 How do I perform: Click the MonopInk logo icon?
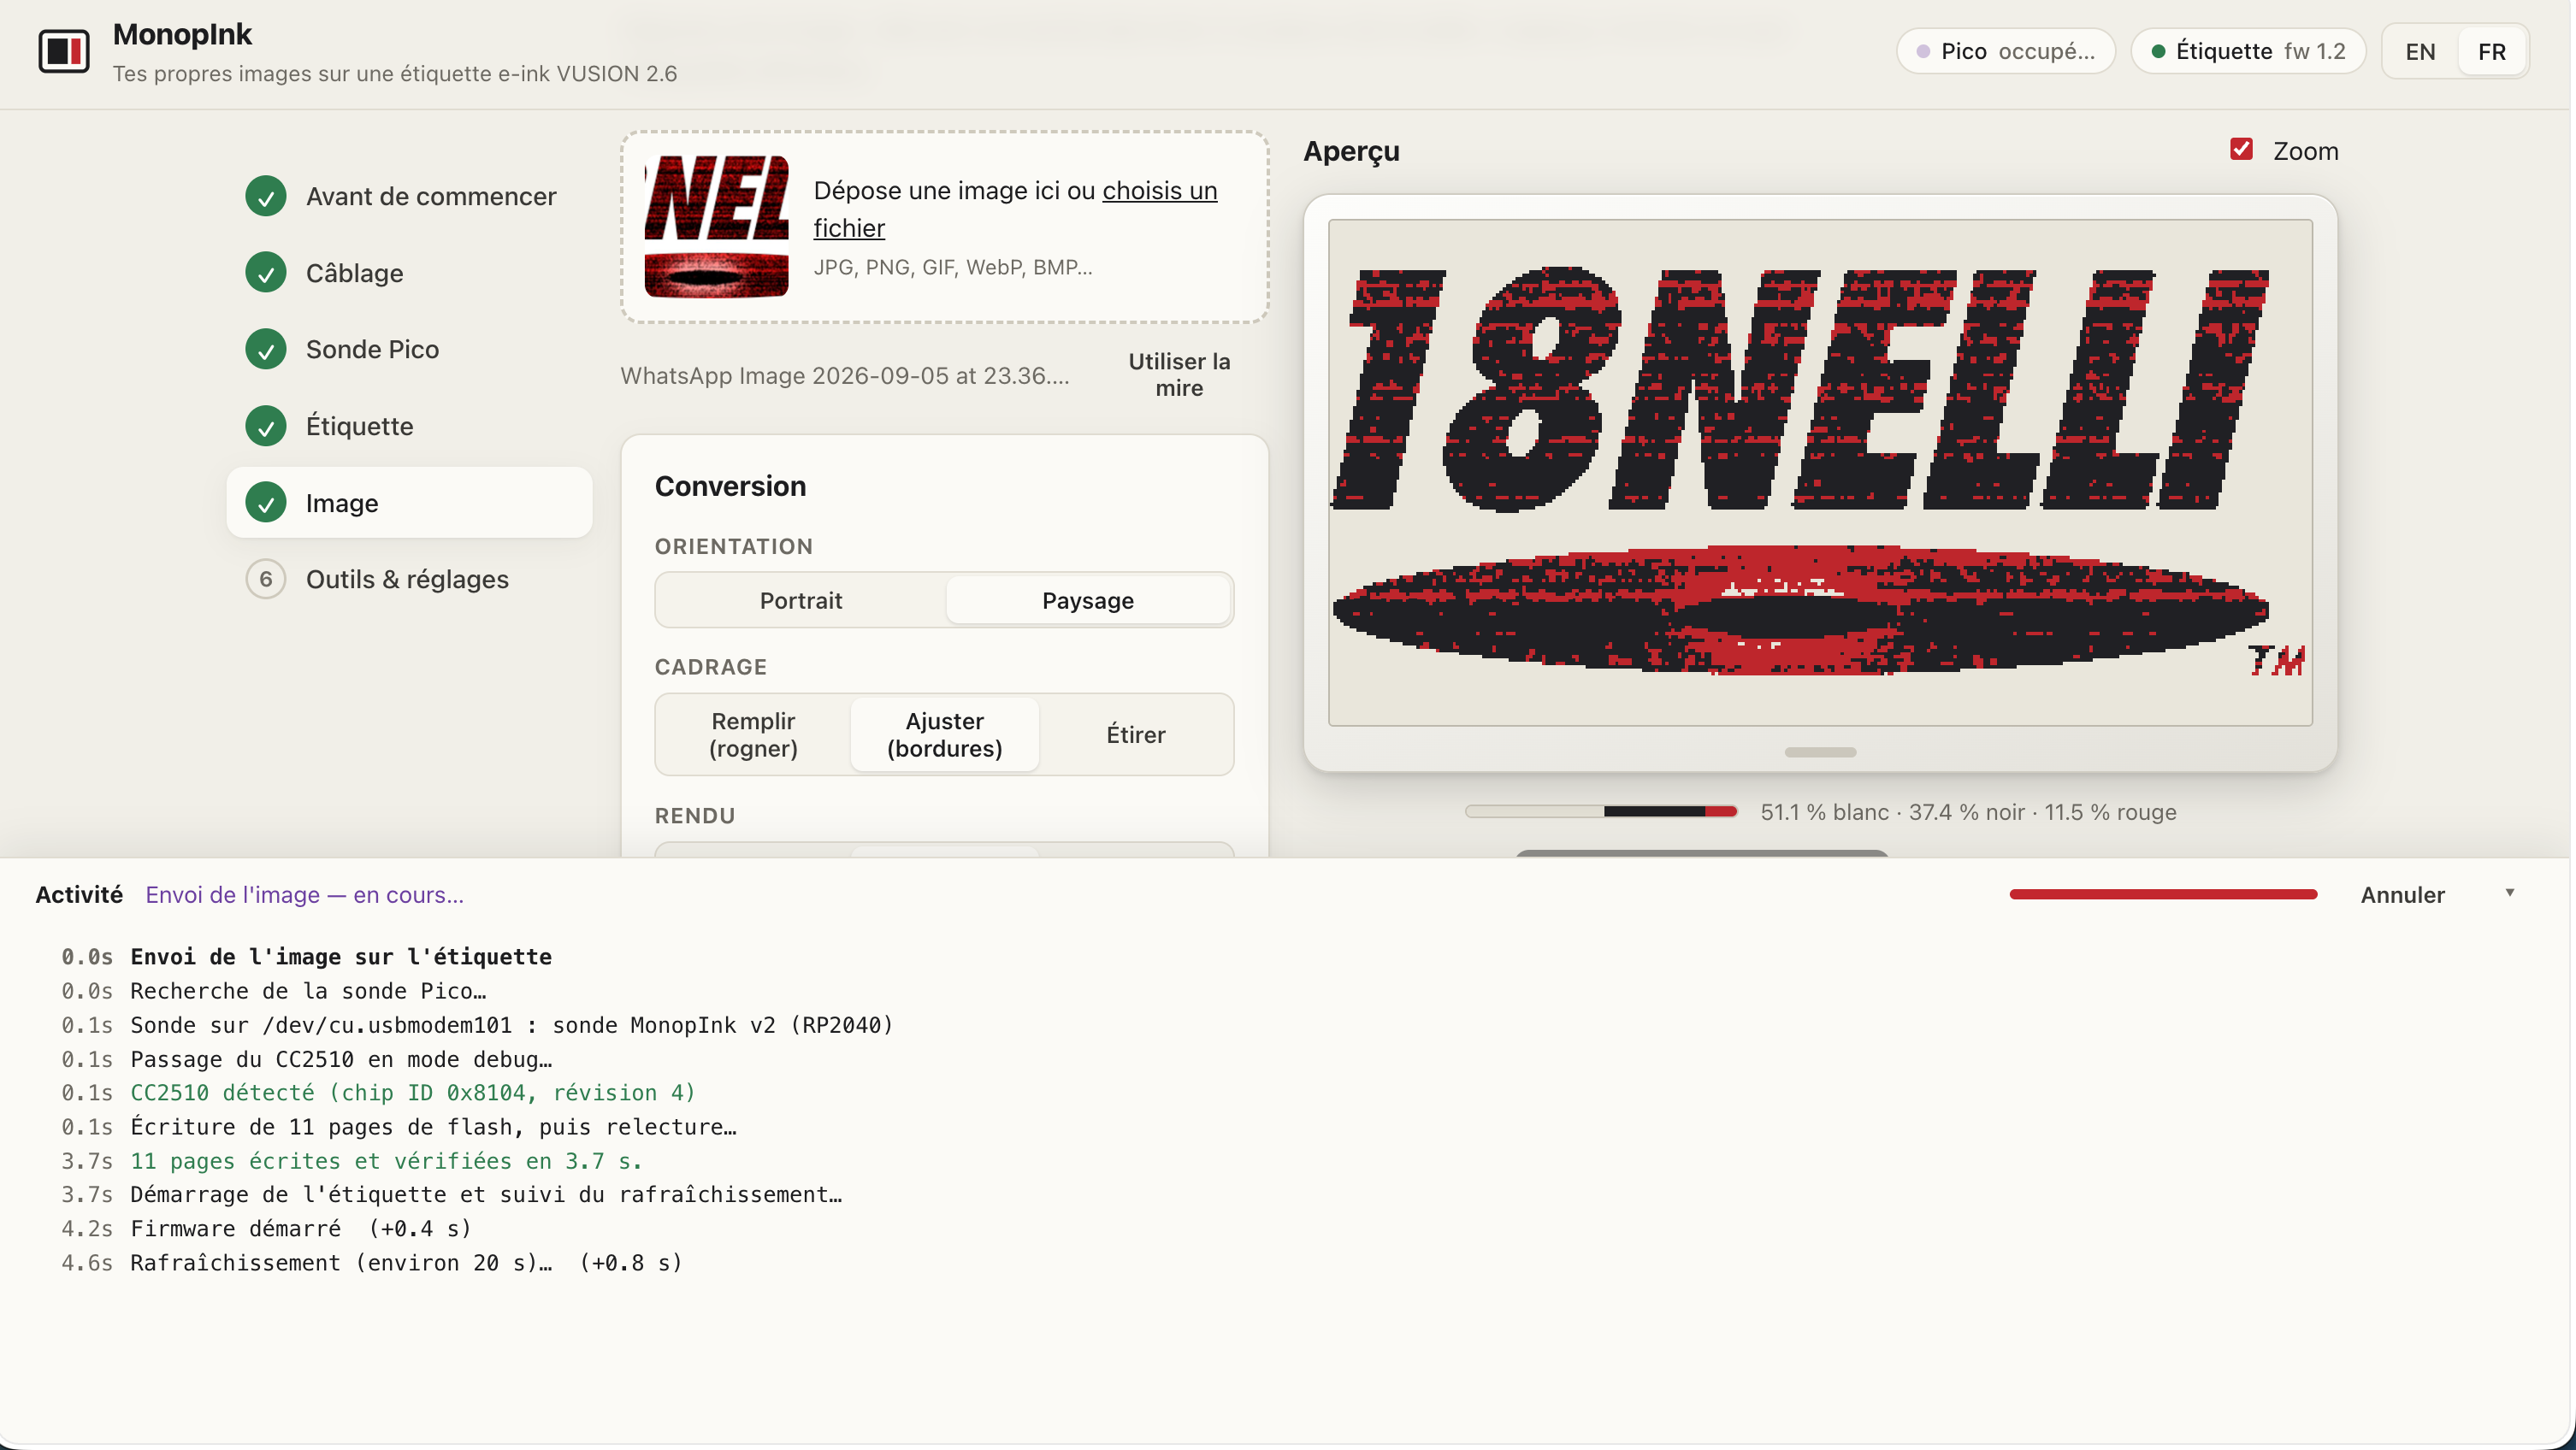click(x=64, y=51)
